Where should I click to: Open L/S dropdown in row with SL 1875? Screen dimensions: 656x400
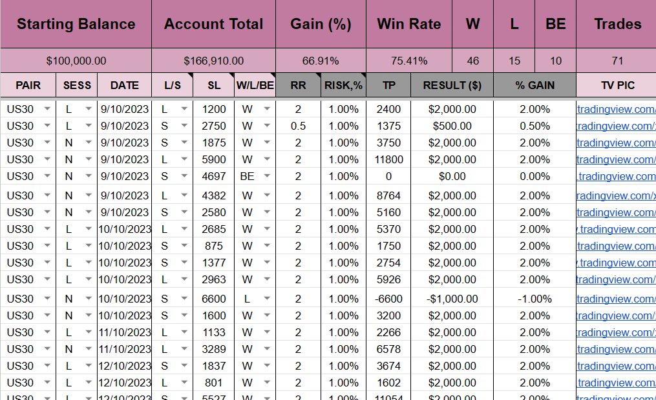pyautogui.click(x=184, y=143)
